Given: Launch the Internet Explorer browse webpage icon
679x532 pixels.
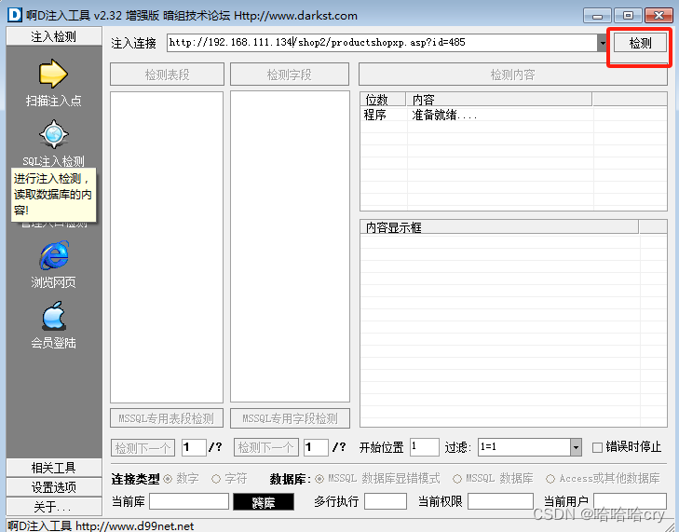Looking at the screenshot, I should coord(54,255).
